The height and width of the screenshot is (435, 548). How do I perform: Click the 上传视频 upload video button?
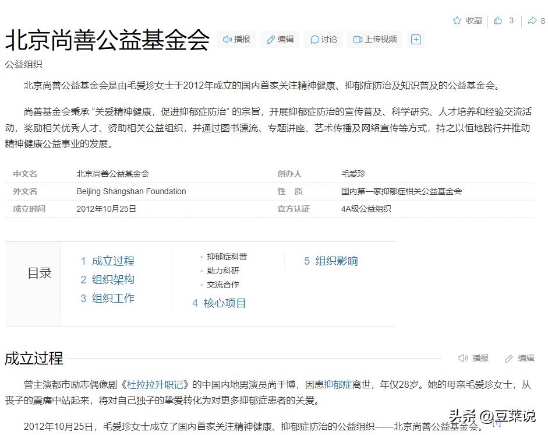tap(375, 40)
